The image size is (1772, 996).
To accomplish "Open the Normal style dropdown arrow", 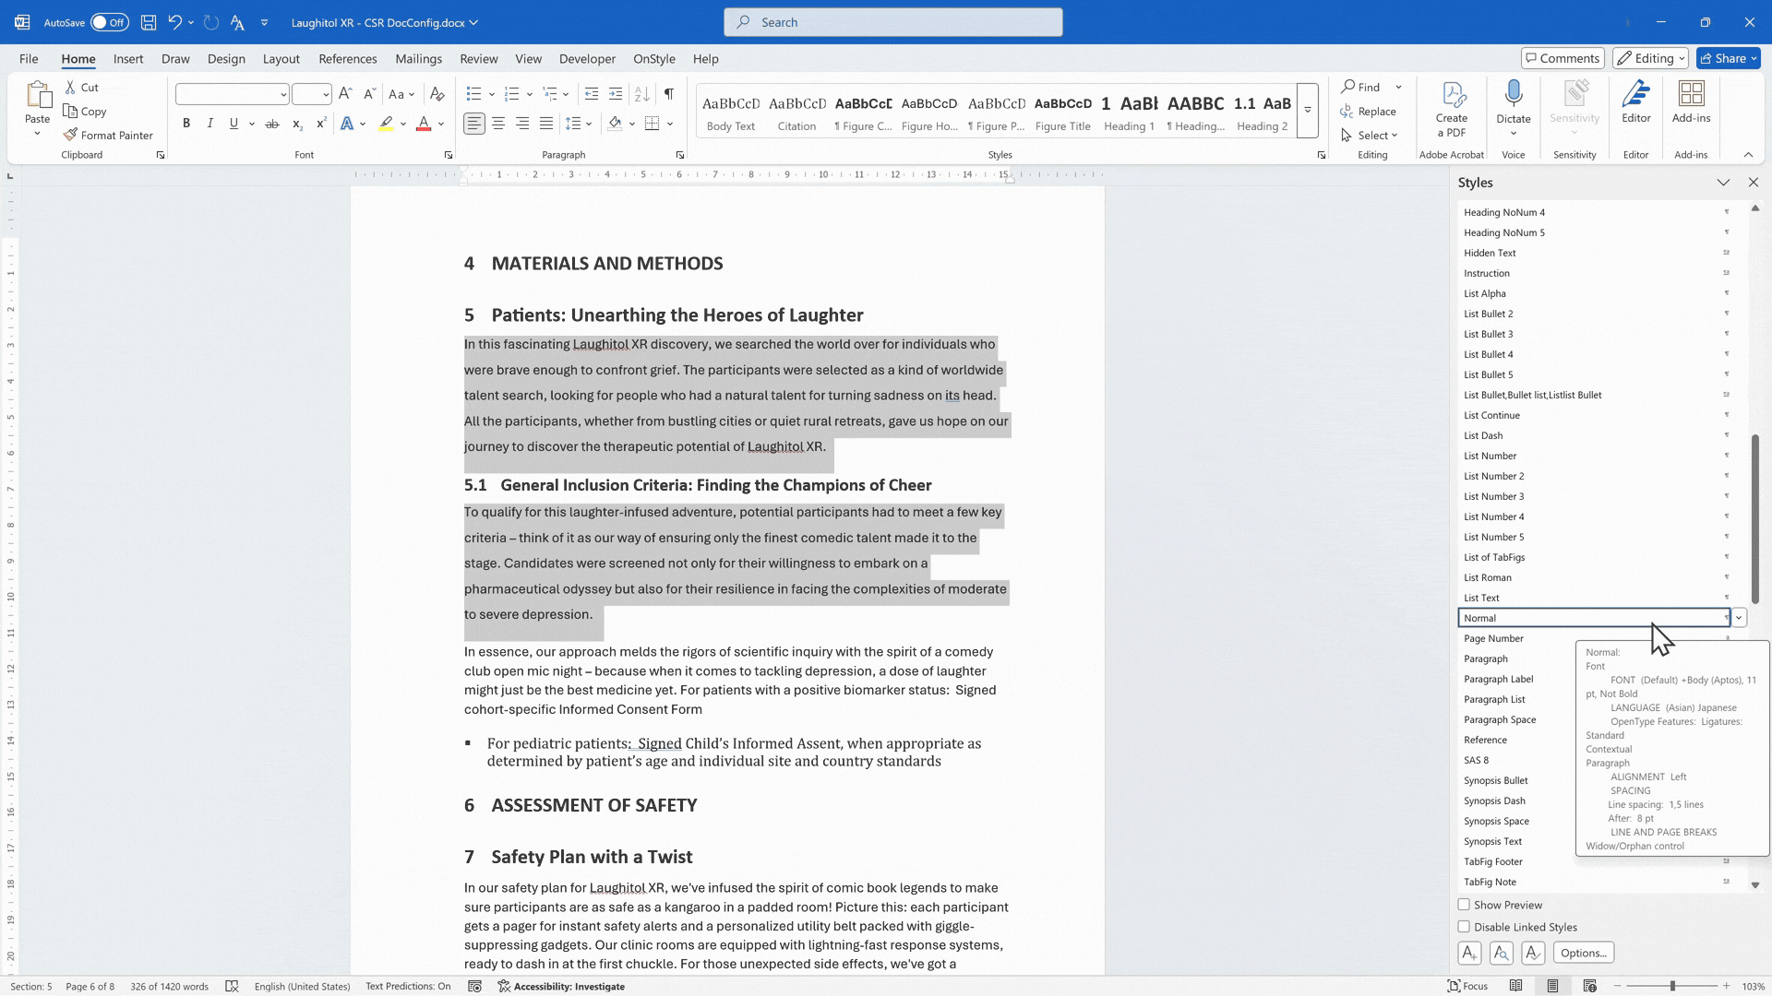I will click(x=1739, y=618).
